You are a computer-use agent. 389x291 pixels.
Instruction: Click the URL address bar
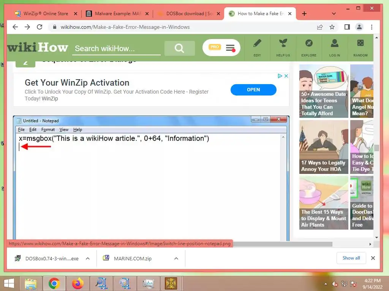pos(125,27)
